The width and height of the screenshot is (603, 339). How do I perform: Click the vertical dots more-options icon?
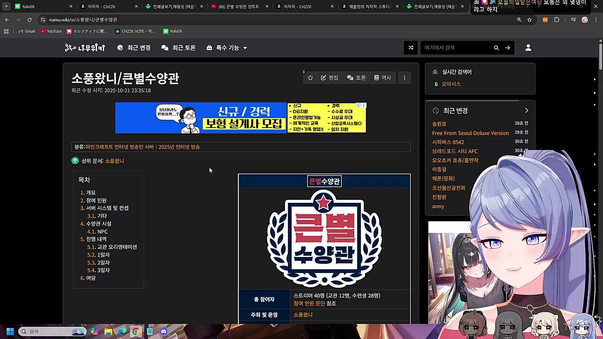coord(404,77)
